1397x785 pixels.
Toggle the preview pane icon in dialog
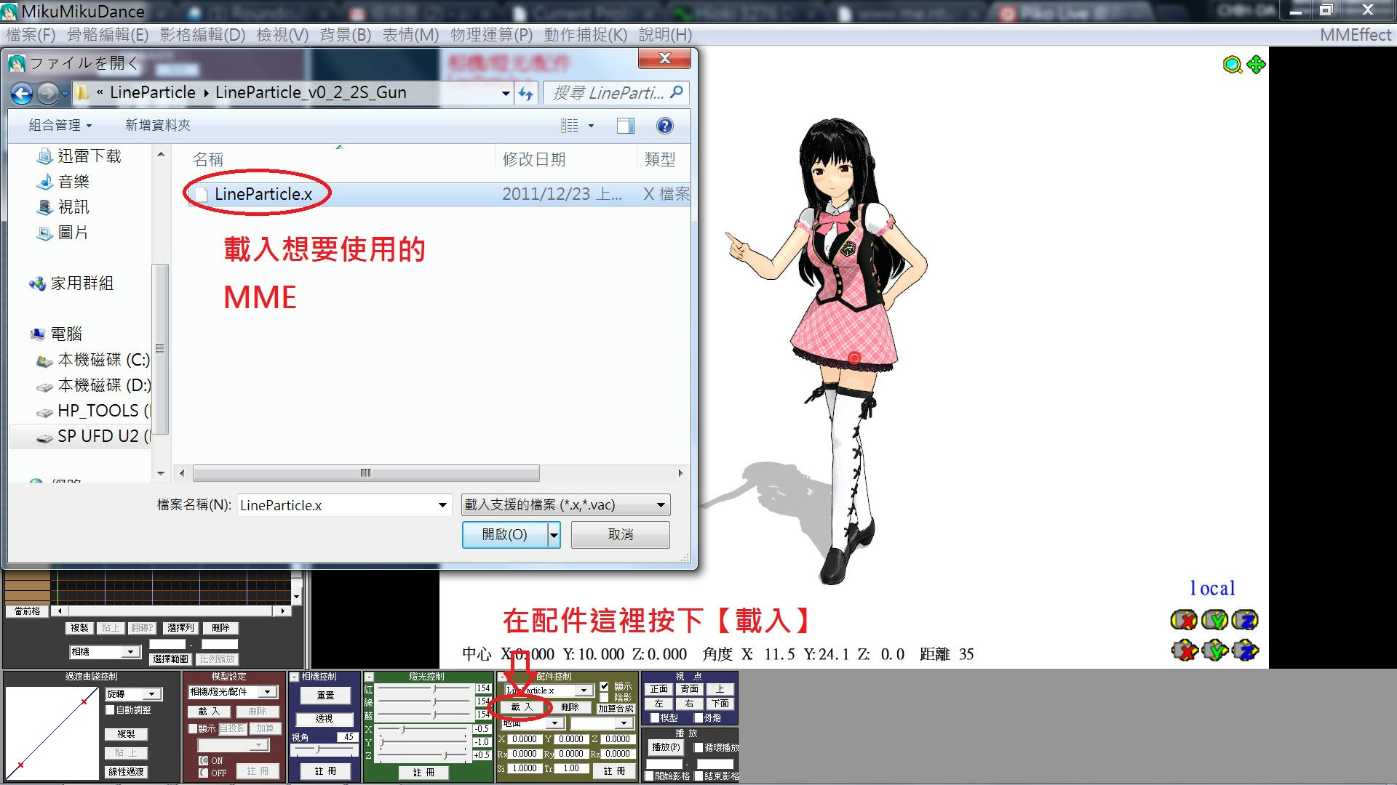(626, 126)
